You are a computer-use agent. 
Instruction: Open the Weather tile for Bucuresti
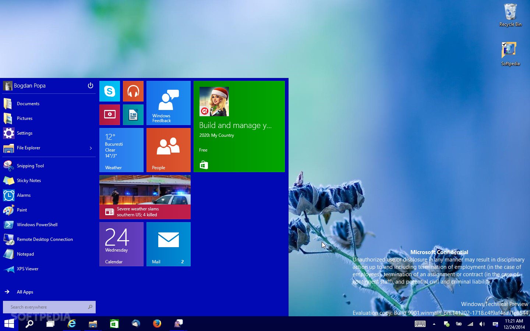(x=121, y=150)
